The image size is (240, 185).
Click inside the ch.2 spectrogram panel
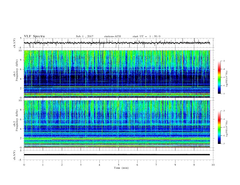117,124
